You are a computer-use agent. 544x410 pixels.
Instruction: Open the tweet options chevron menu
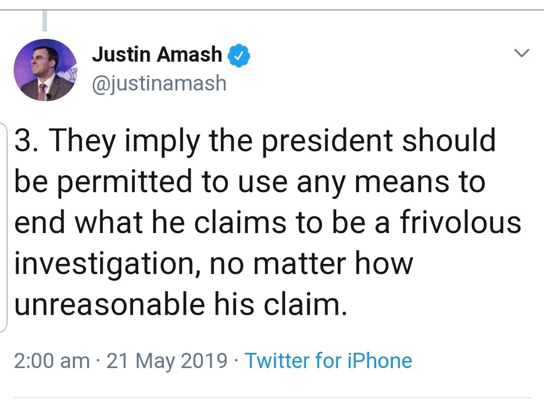pos(521,53)
